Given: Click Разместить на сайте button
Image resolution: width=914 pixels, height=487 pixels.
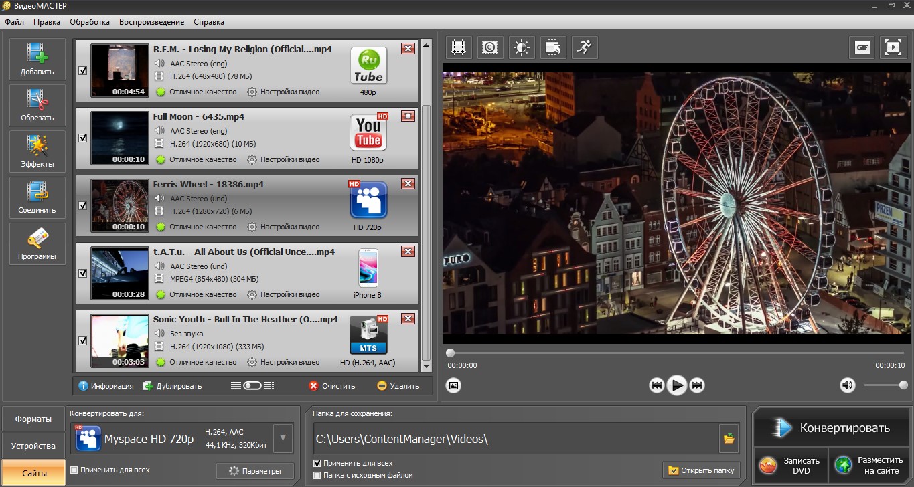Looking at the screenshot, I should [870, 466].
